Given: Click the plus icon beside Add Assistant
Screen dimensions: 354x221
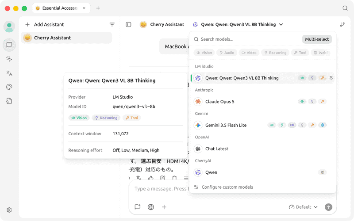Looking at the screenshot, I should 27,24.
